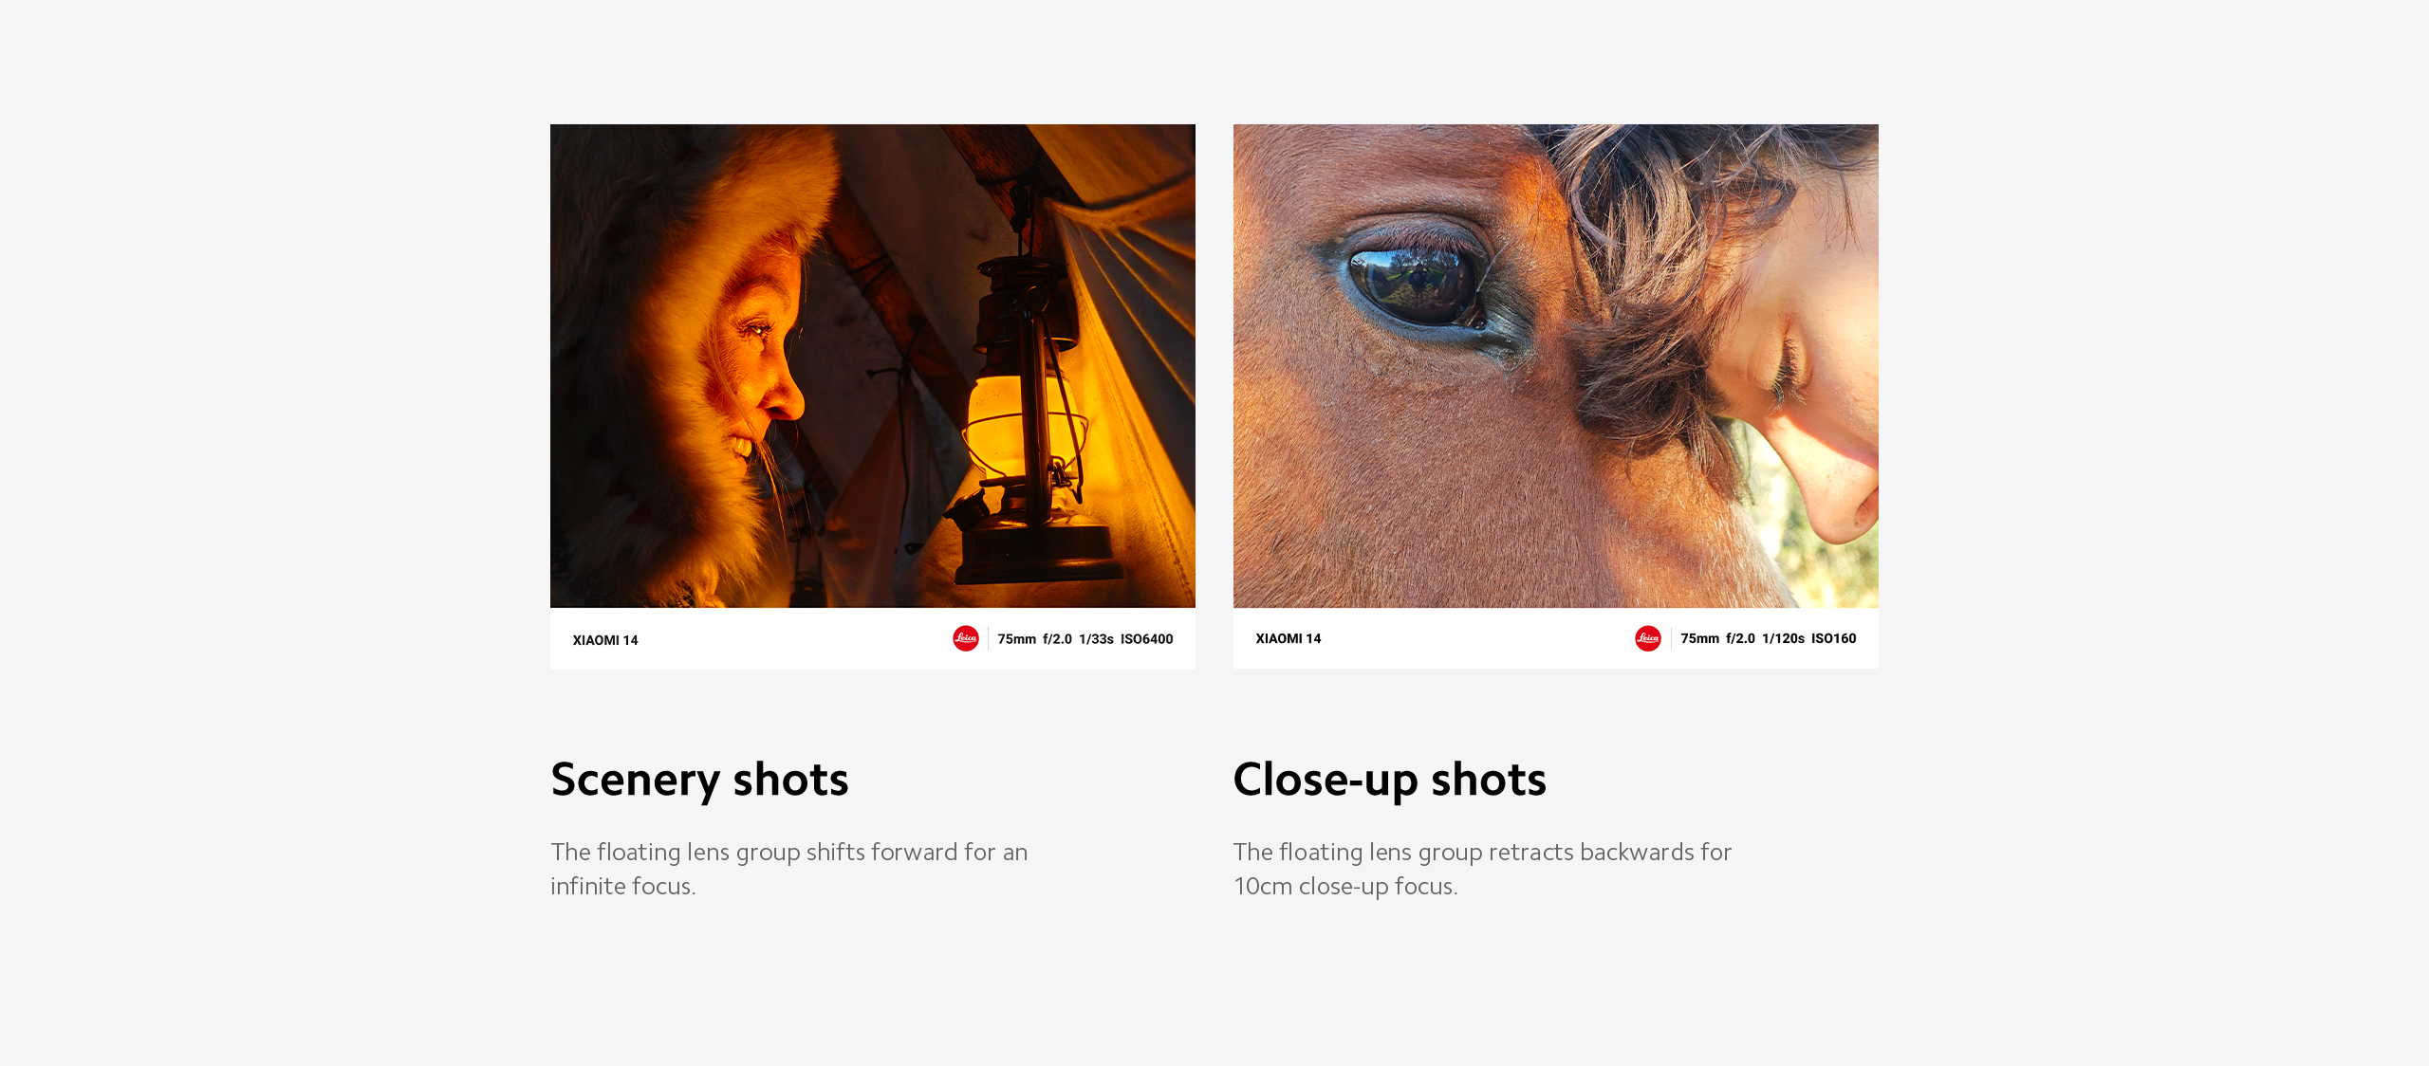Screen dimensions: 2429x1066
Task: Click XIAOMI 14 label under horse photo
Action: point(1289,638)
